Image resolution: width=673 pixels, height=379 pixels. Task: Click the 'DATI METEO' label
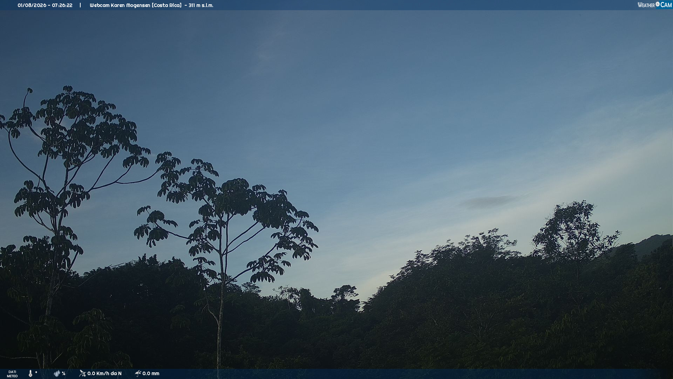(12, 374)
